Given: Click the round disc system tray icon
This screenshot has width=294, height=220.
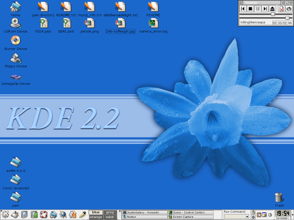Looking at the screenshot, I should (270, 215).
